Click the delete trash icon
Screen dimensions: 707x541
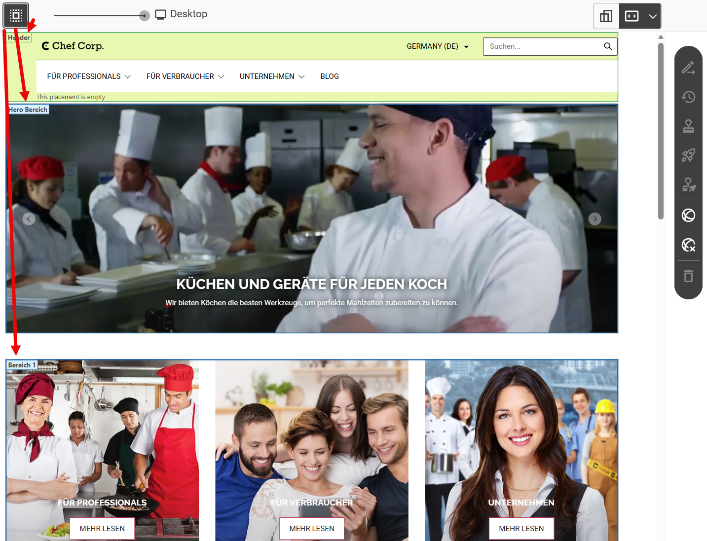coord(688,276)
